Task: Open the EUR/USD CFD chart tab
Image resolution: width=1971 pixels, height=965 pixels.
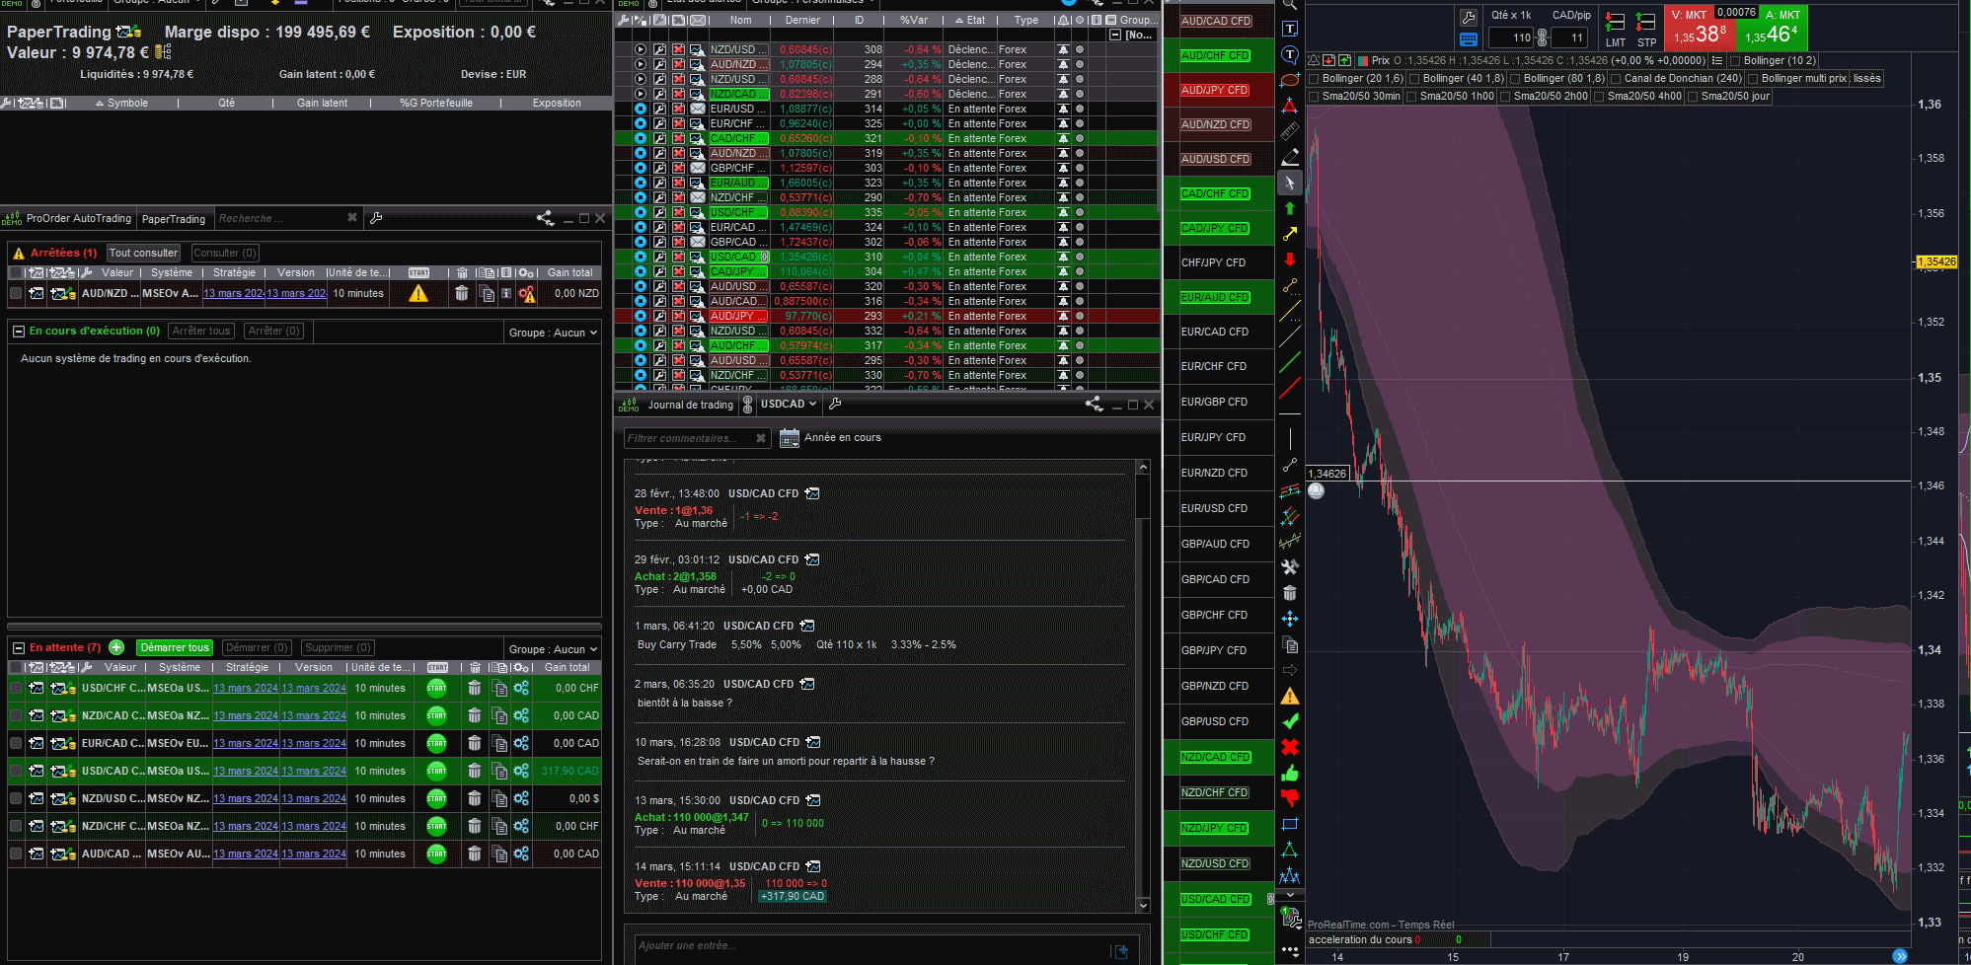Action: (x=1216, y=508)
